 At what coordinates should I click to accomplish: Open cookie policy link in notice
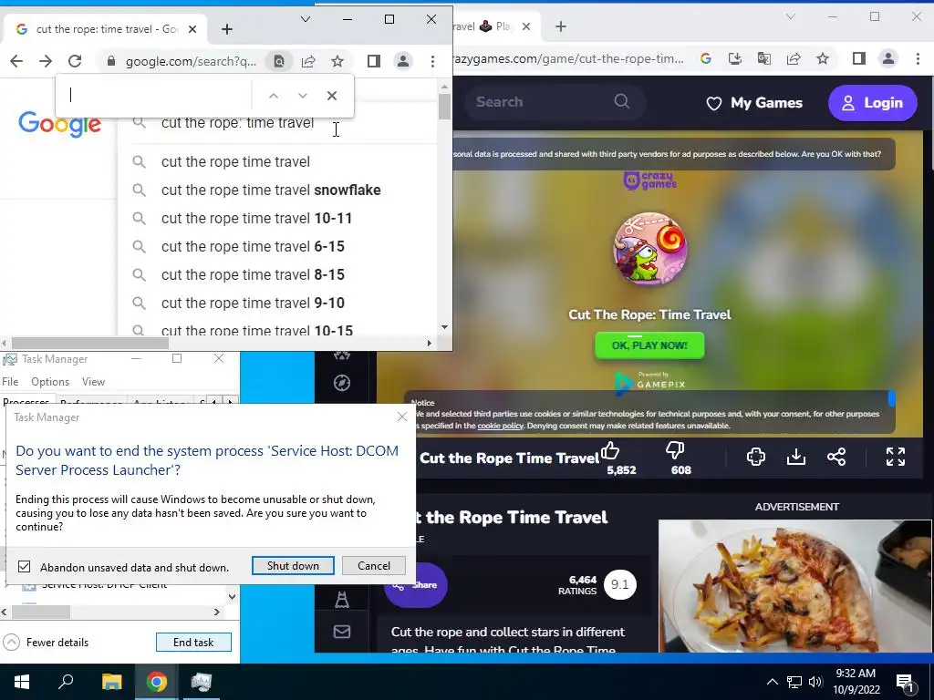(x=501, y=426)
